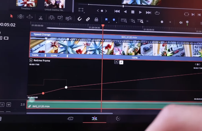Add a blue flag to clip
Viewport: 202px width, 131px height.
coord(106,19)
